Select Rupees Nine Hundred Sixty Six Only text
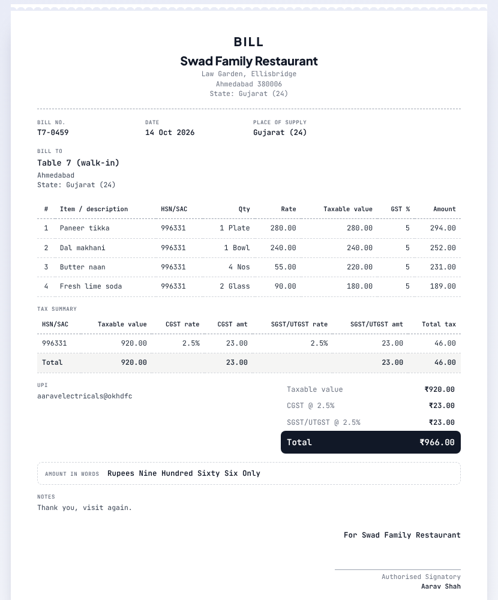Screen dimensions: 498x600 coord(184,473)
